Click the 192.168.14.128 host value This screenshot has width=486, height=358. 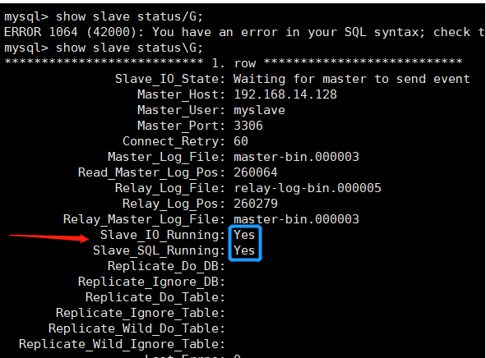(x=285, y=94)
